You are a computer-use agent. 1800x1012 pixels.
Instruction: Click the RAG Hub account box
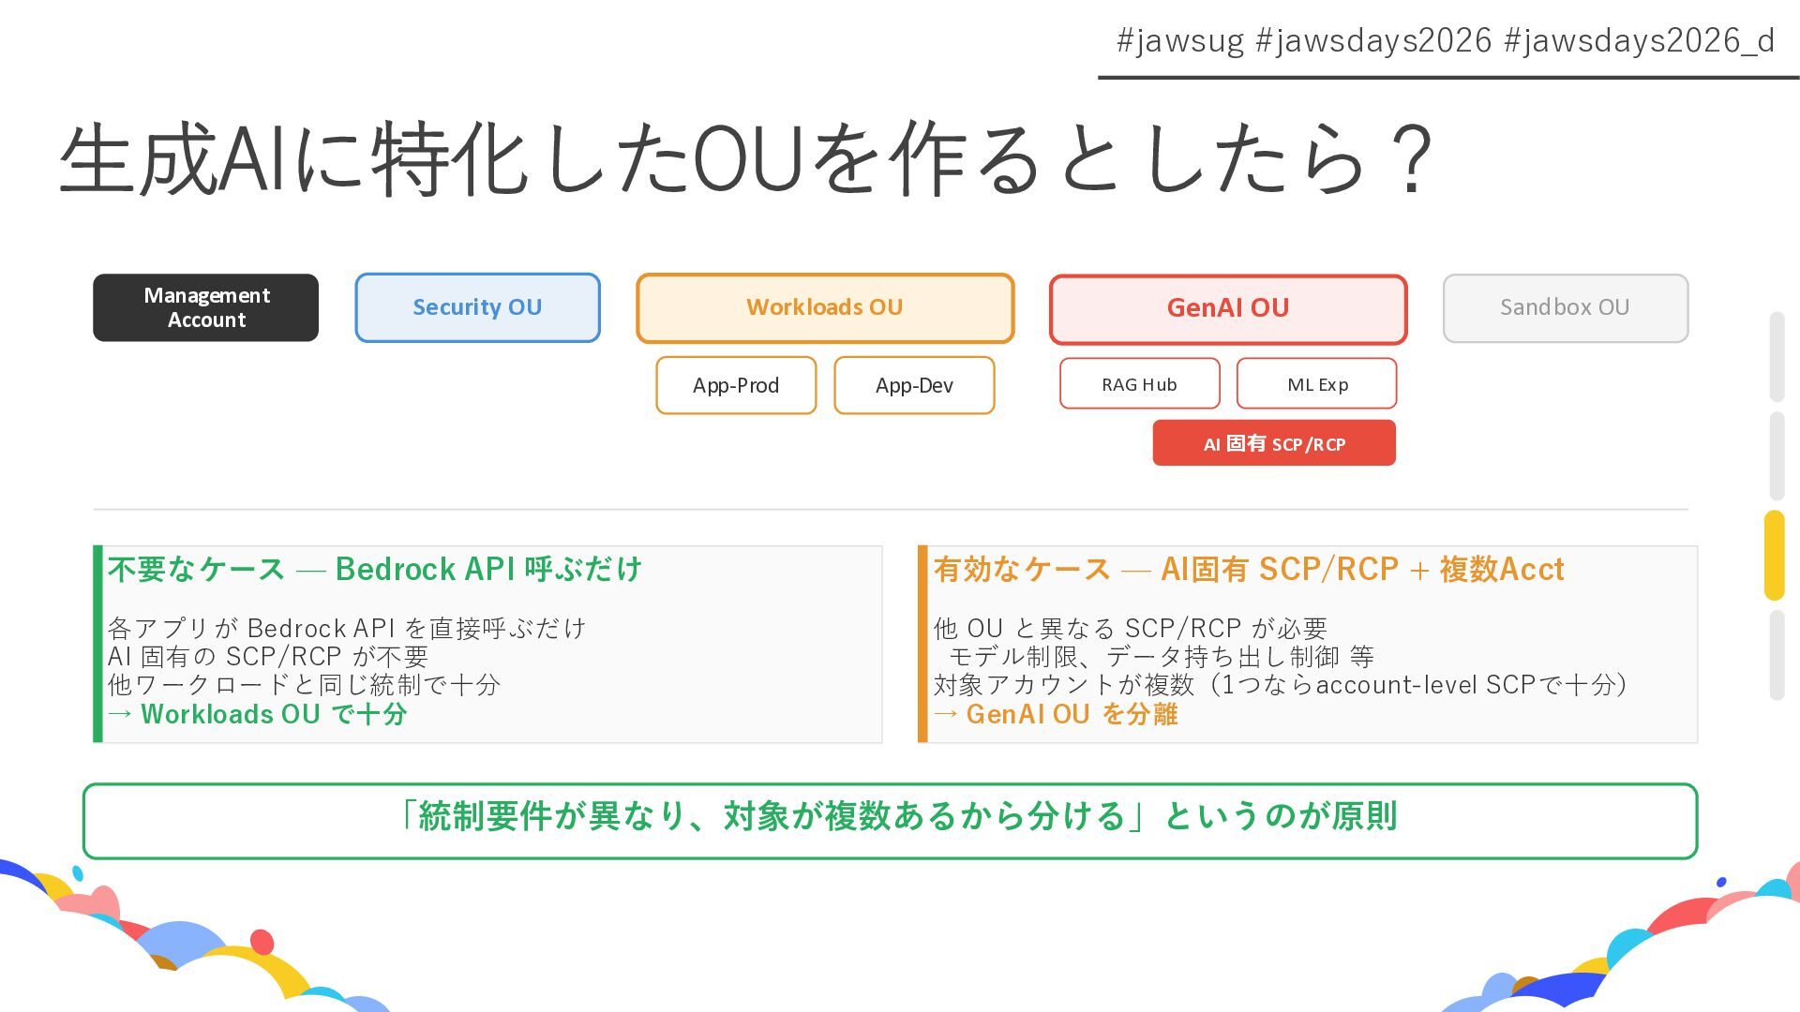click(x=1139, y=384)
